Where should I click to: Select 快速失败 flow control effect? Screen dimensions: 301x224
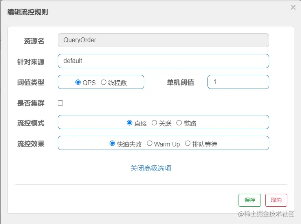(x=112, y=143)
